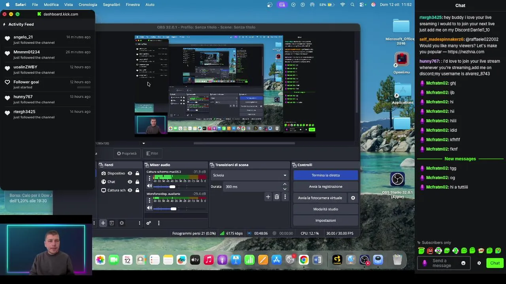Open Numbers from the Dock
506x284 pixels.
(249, 260)
